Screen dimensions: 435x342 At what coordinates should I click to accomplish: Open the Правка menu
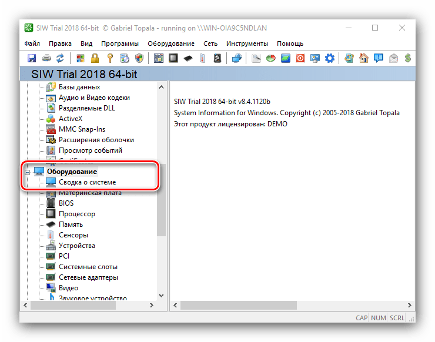click(60, 43)
